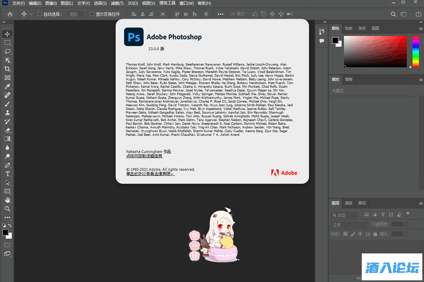Pick the Eyedropper tool
424x282 pixels.
pyautogui.click(x=7, y=86)
